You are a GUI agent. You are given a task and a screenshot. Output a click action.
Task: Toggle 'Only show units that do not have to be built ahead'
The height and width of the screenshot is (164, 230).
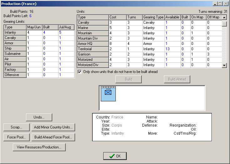pyautogui.click(x=79, y=72)
